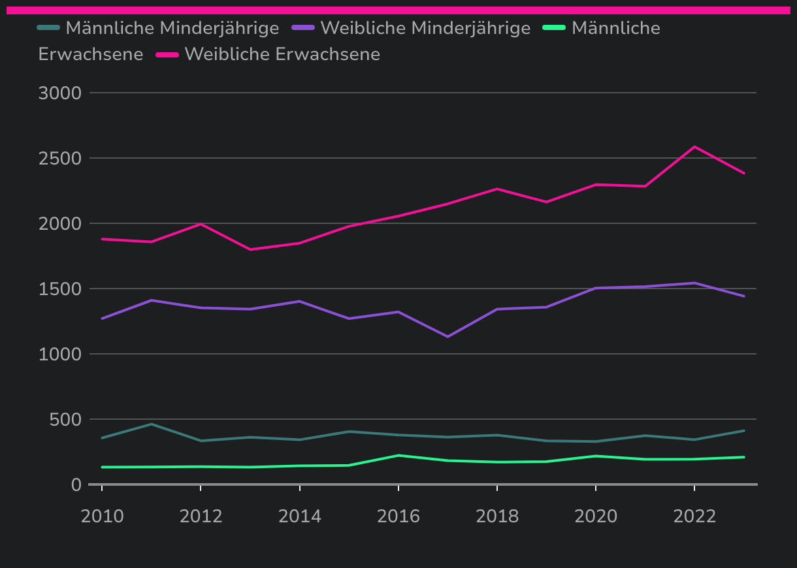
Task: Toggle the Männliche Minderjährige series label
Action: point(172,28)
